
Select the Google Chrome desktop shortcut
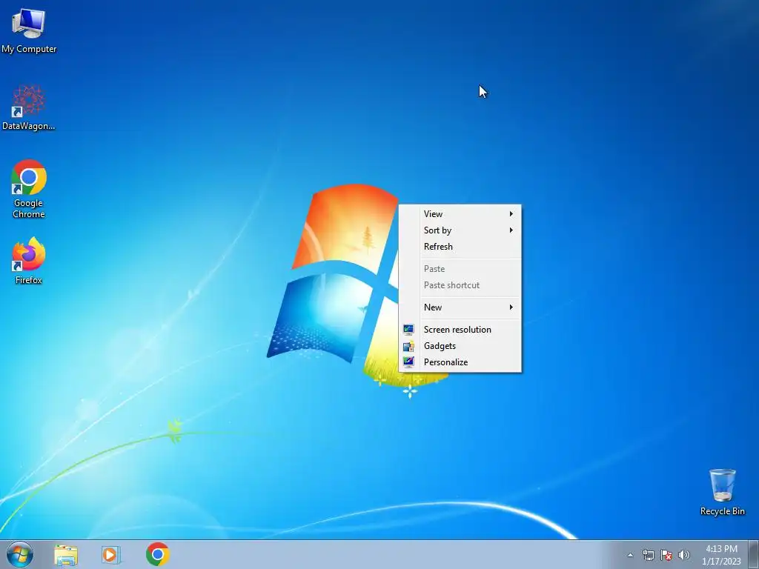point(29,189)
